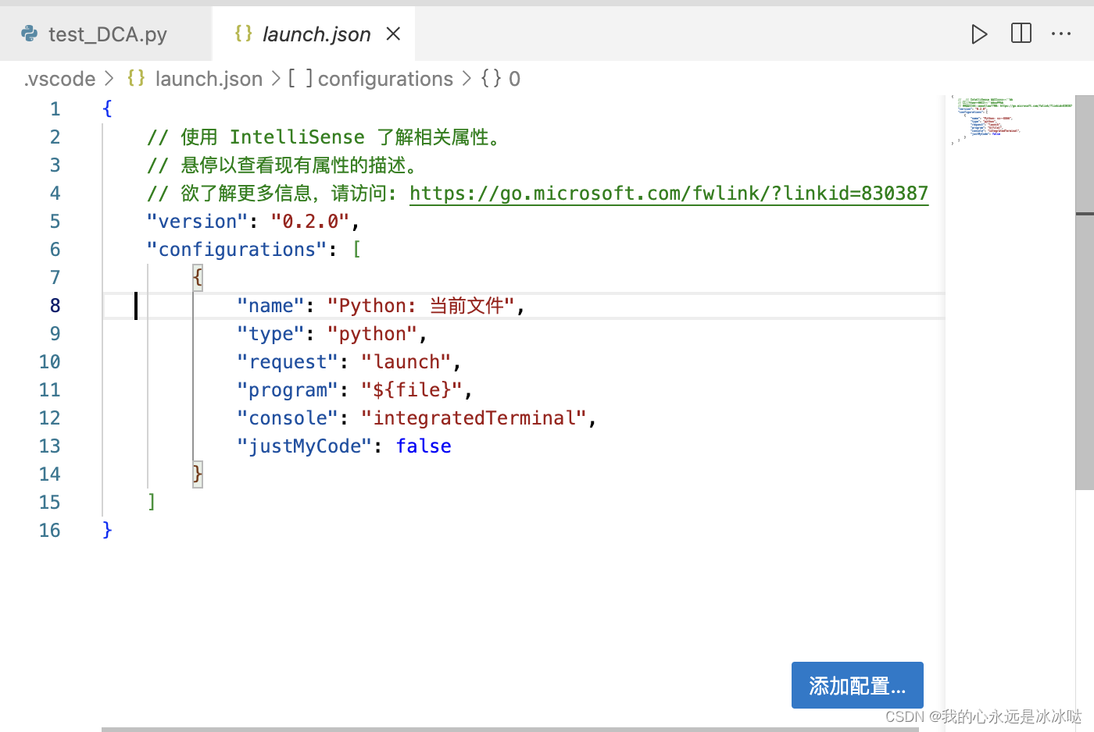Viewport: 1094px width, 732px height.
Task: Open the go.microsoft.com fwlink URL
Action: point(669,194)
